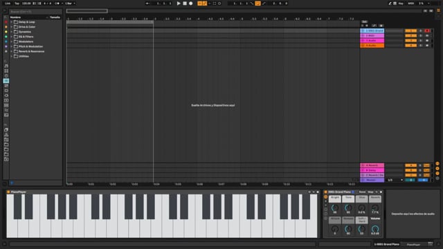This screenshot has height=249, width=443.
Task: Click the Capture MIDI icon
Action: (x=215, y=3)
